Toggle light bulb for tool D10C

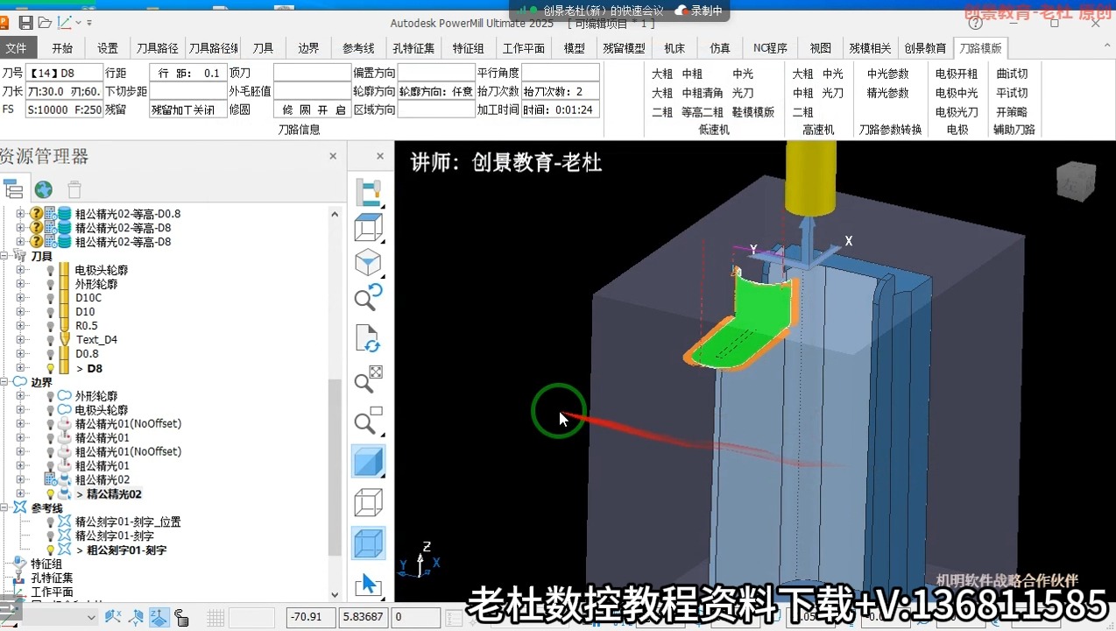click(50, 298)
